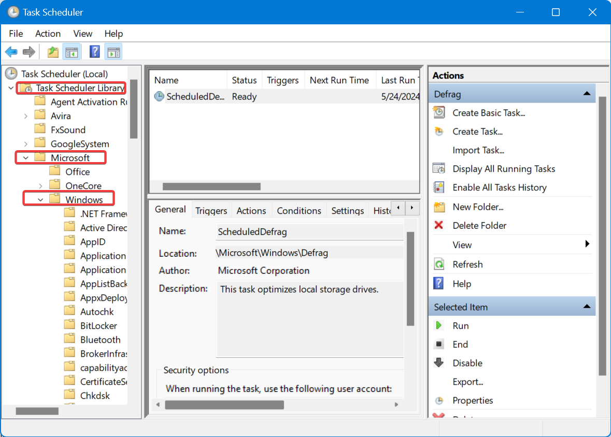
Task: End the selected task
Action: [x=460, y=344]
